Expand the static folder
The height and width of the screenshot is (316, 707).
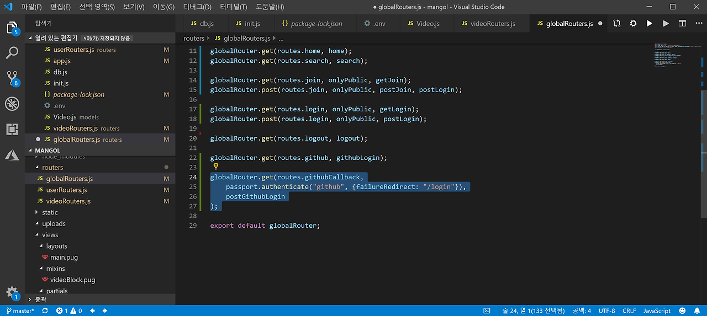click(x=50, y=212)
